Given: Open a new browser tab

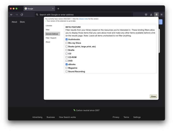Looking at the screenshot, I should click(58, 9).
